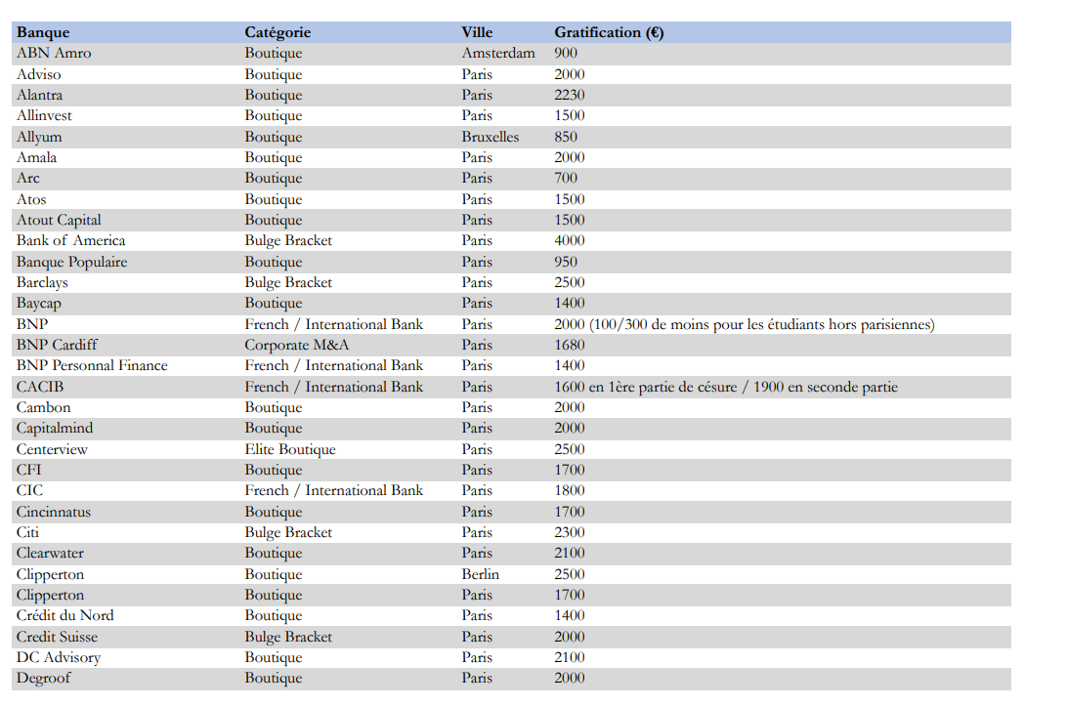This screenshot has height=706, width=1068.
Task: Select the Atout Capital bank cell
Action: tap(59, 220)
